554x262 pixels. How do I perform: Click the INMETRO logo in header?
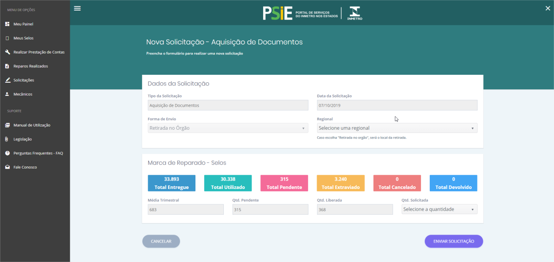point(355,13)
